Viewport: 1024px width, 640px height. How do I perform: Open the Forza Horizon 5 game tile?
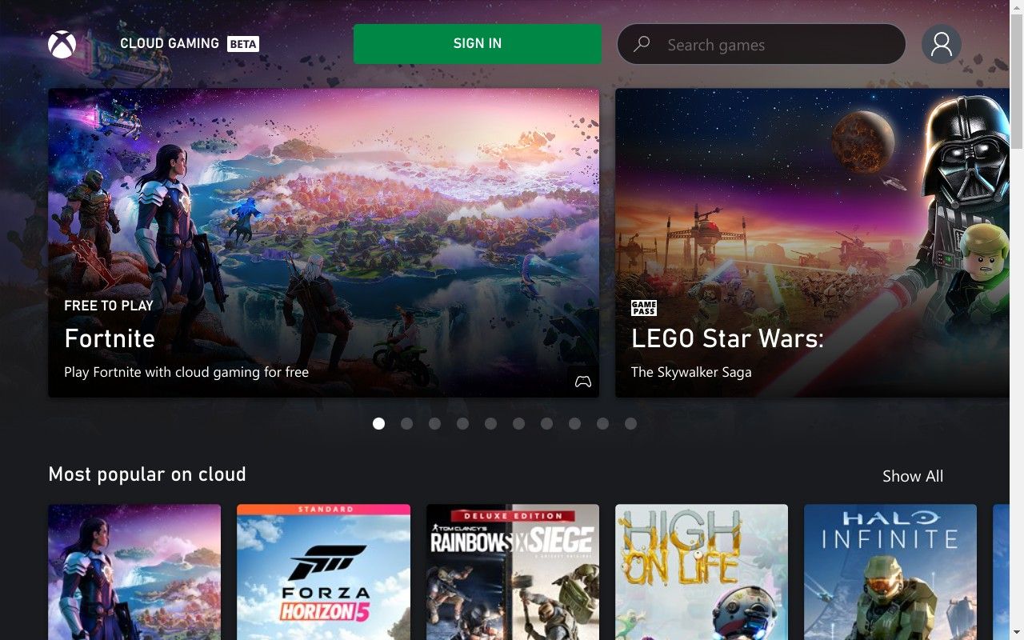(323, 572)
